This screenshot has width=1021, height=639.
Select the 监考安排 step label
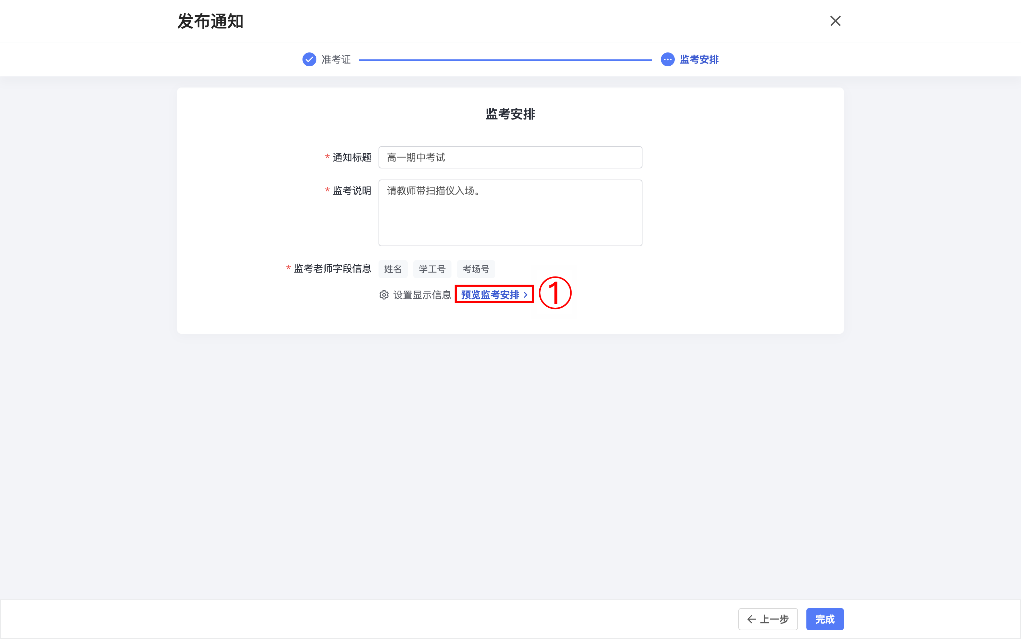(699, 60)
